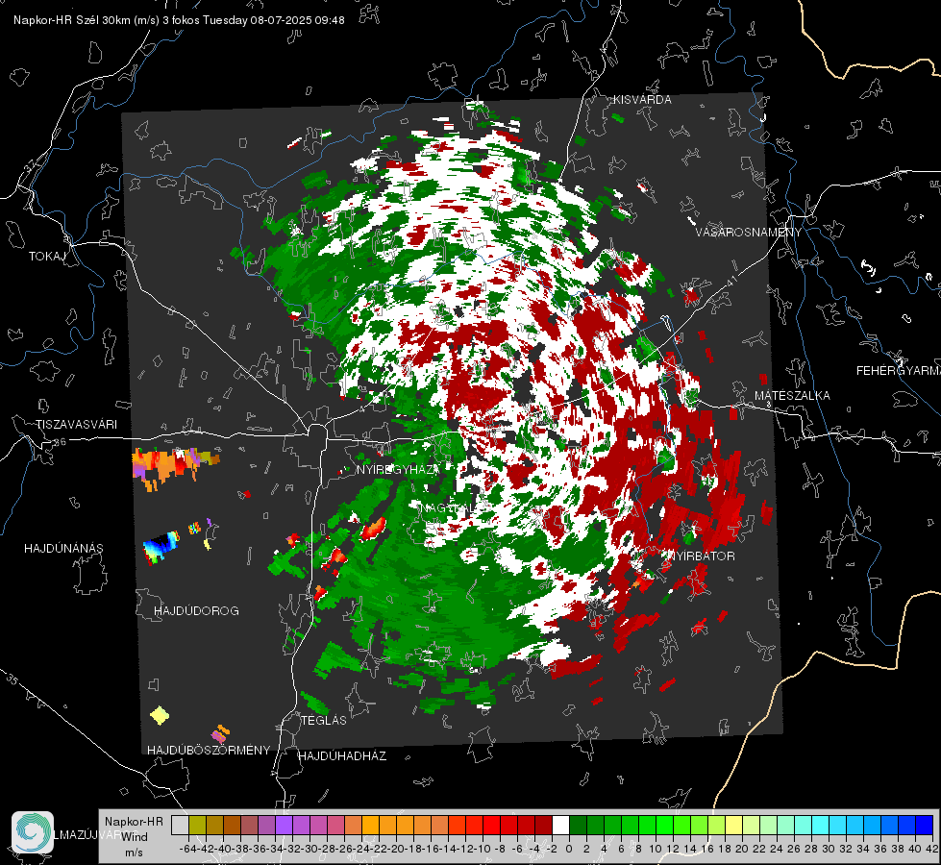The width and height of the screenshot is (941, 865).
Task: Click the HAJDÚNÁNÁS town label
Action: coord(63,548)
